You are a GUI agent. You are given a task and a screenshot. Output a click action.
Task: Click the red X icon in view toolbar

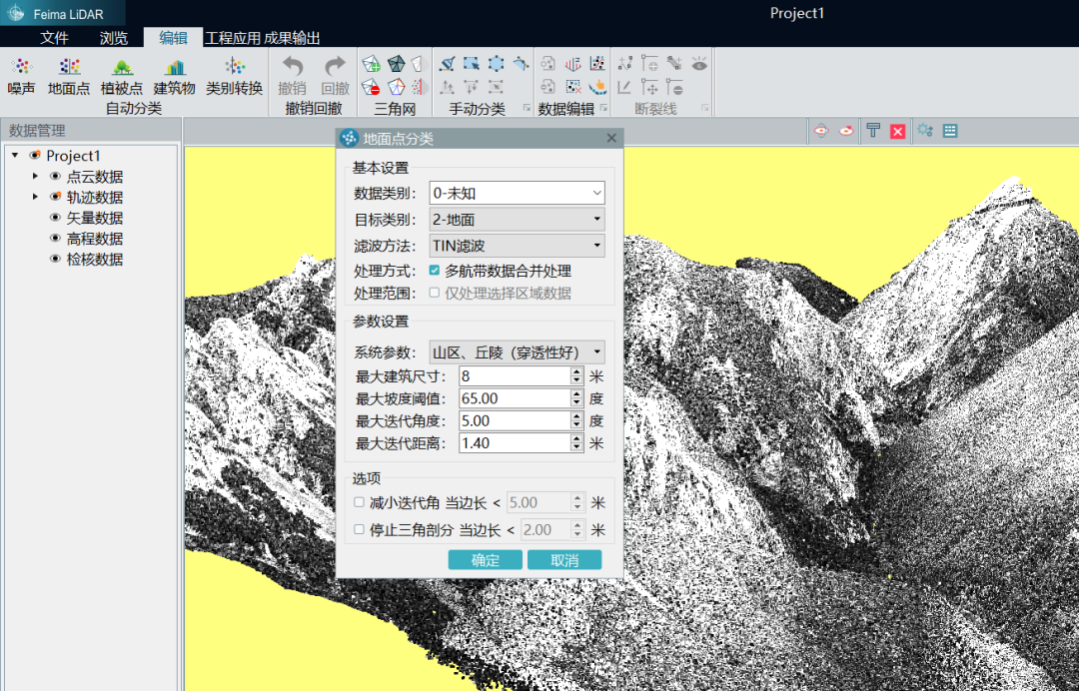click(897, 131)
